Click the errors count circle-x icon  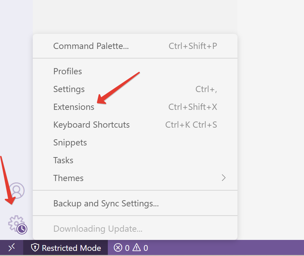[x=118, y=248]
